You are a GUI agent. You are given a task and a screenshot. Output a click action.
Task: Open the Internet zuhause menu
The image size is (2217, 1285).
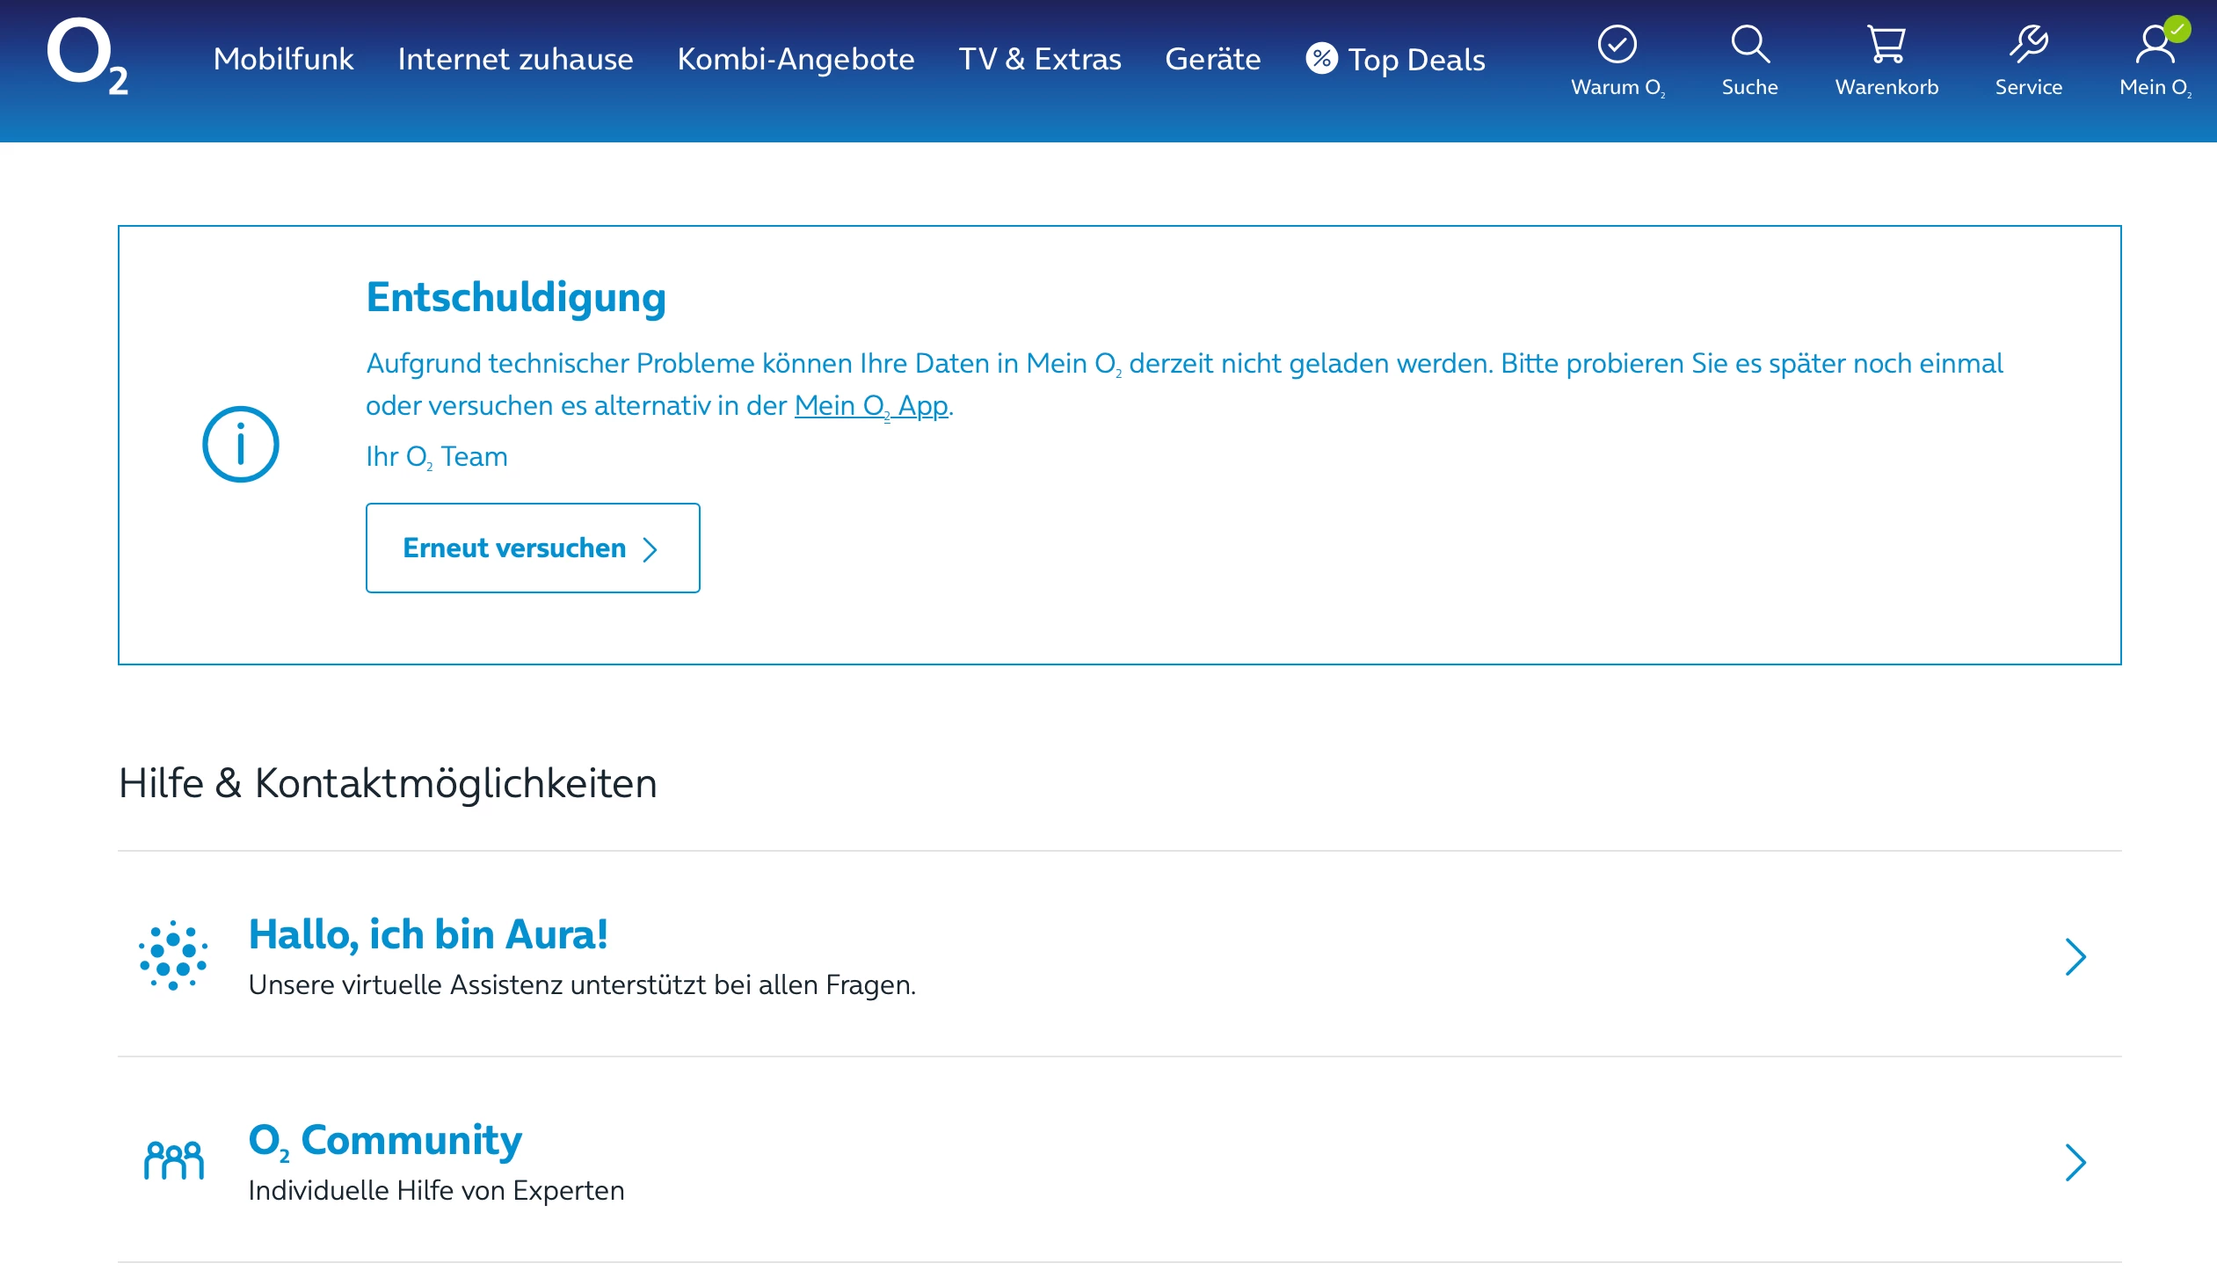coord(514,59)
